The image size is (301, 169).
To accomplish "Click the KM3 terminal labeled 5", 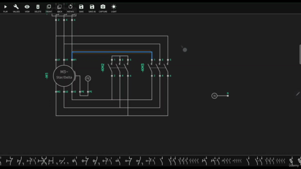I will [x=168, y=60].
